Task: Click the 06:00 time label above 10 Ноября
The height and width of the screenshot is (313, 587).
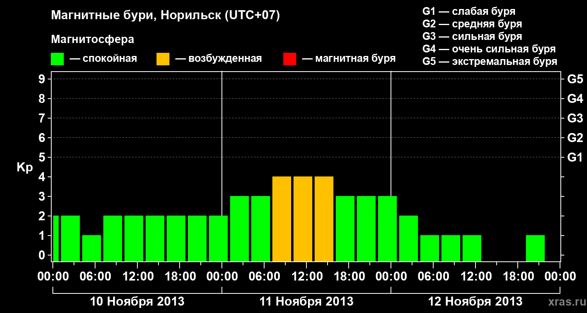Action: click(x=95, y=277)
